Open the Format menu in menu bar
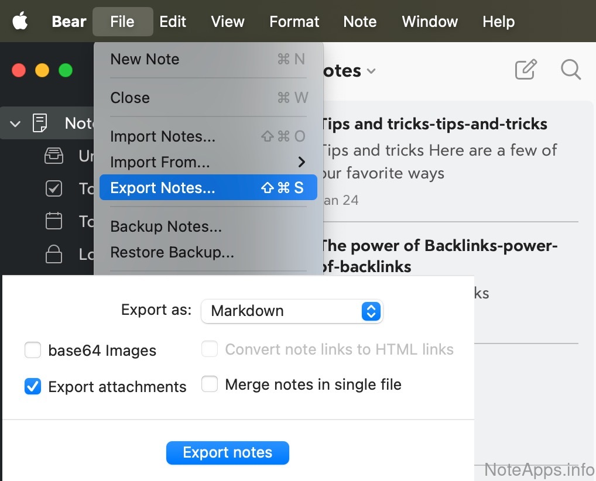Screen dimensions: 596x481 (x=294, y=22)
